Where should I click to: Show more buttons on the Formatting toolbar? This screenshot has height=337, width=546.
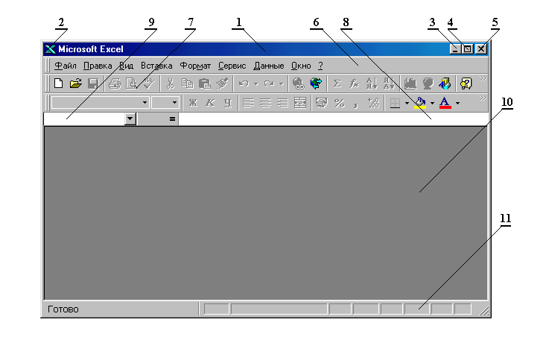483,98
